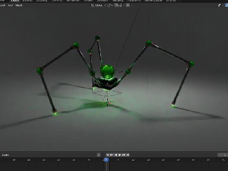Toggle auto keying record button
The width and height of the screenshot is (228, 171).
point(99,155)
